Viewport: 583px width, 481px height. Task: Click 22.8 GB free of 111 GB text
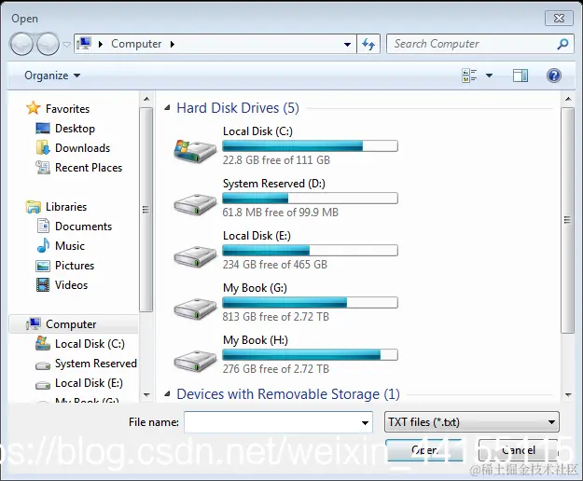point(276,160)
